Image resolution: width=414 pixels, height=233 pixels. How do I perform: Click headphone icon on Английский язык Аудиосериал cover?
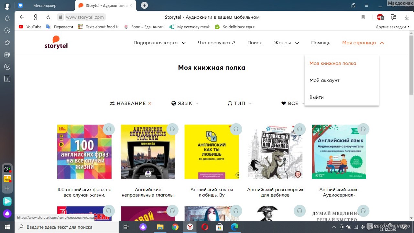363,129
